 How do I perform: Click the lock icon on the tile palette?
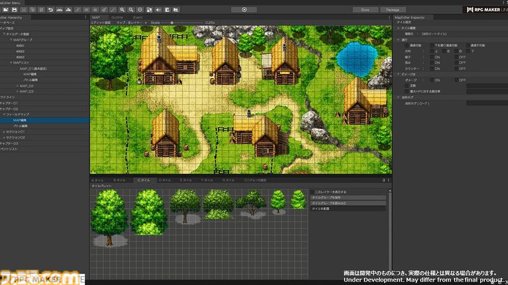(x=384, y=180)
